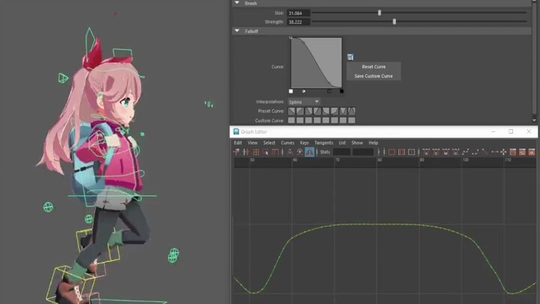Select the Move Nearest Picked Key tool

[x=237, y=152]
